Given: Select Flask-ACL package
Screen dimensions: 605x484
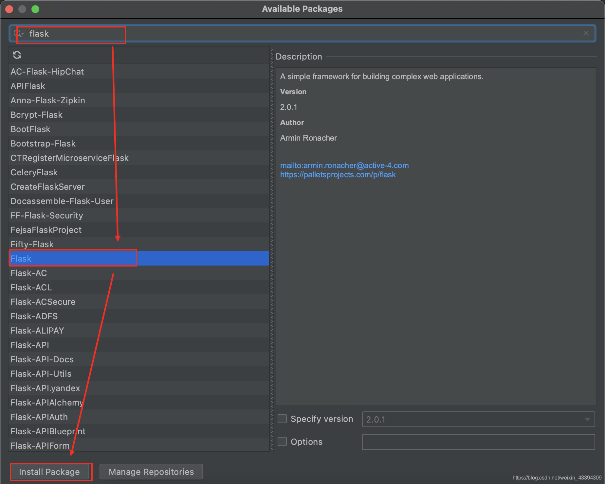Looking at the screenshot, I should click(139, 287).
